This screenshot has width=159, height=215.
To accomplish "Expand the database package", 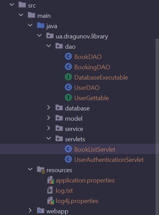I will [x=49, y=108].
